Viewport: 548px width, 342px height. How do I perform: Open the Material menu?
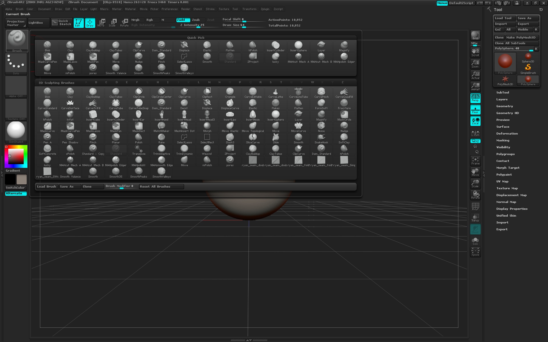click(x=130, y=9)
